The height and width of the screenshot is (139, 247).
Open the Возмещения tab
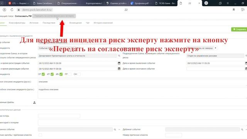pos(76,23)
